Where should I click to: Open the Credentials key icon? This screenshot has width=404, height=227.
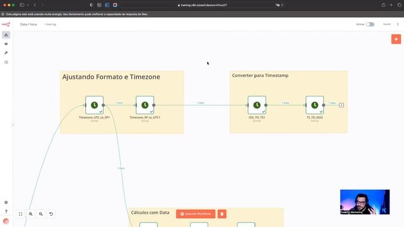(x=6, y=53)
